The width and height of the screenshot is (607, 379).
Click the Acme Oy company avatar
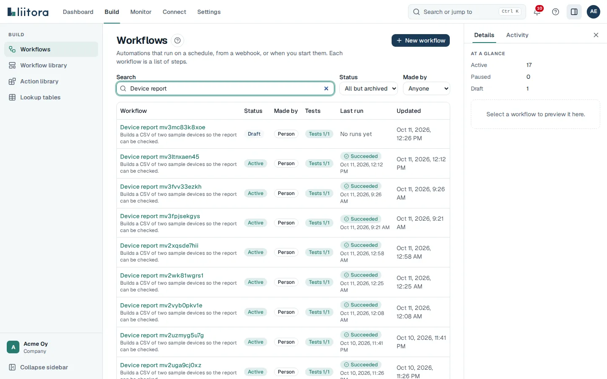pyautogui.click(x=13, y=347)
